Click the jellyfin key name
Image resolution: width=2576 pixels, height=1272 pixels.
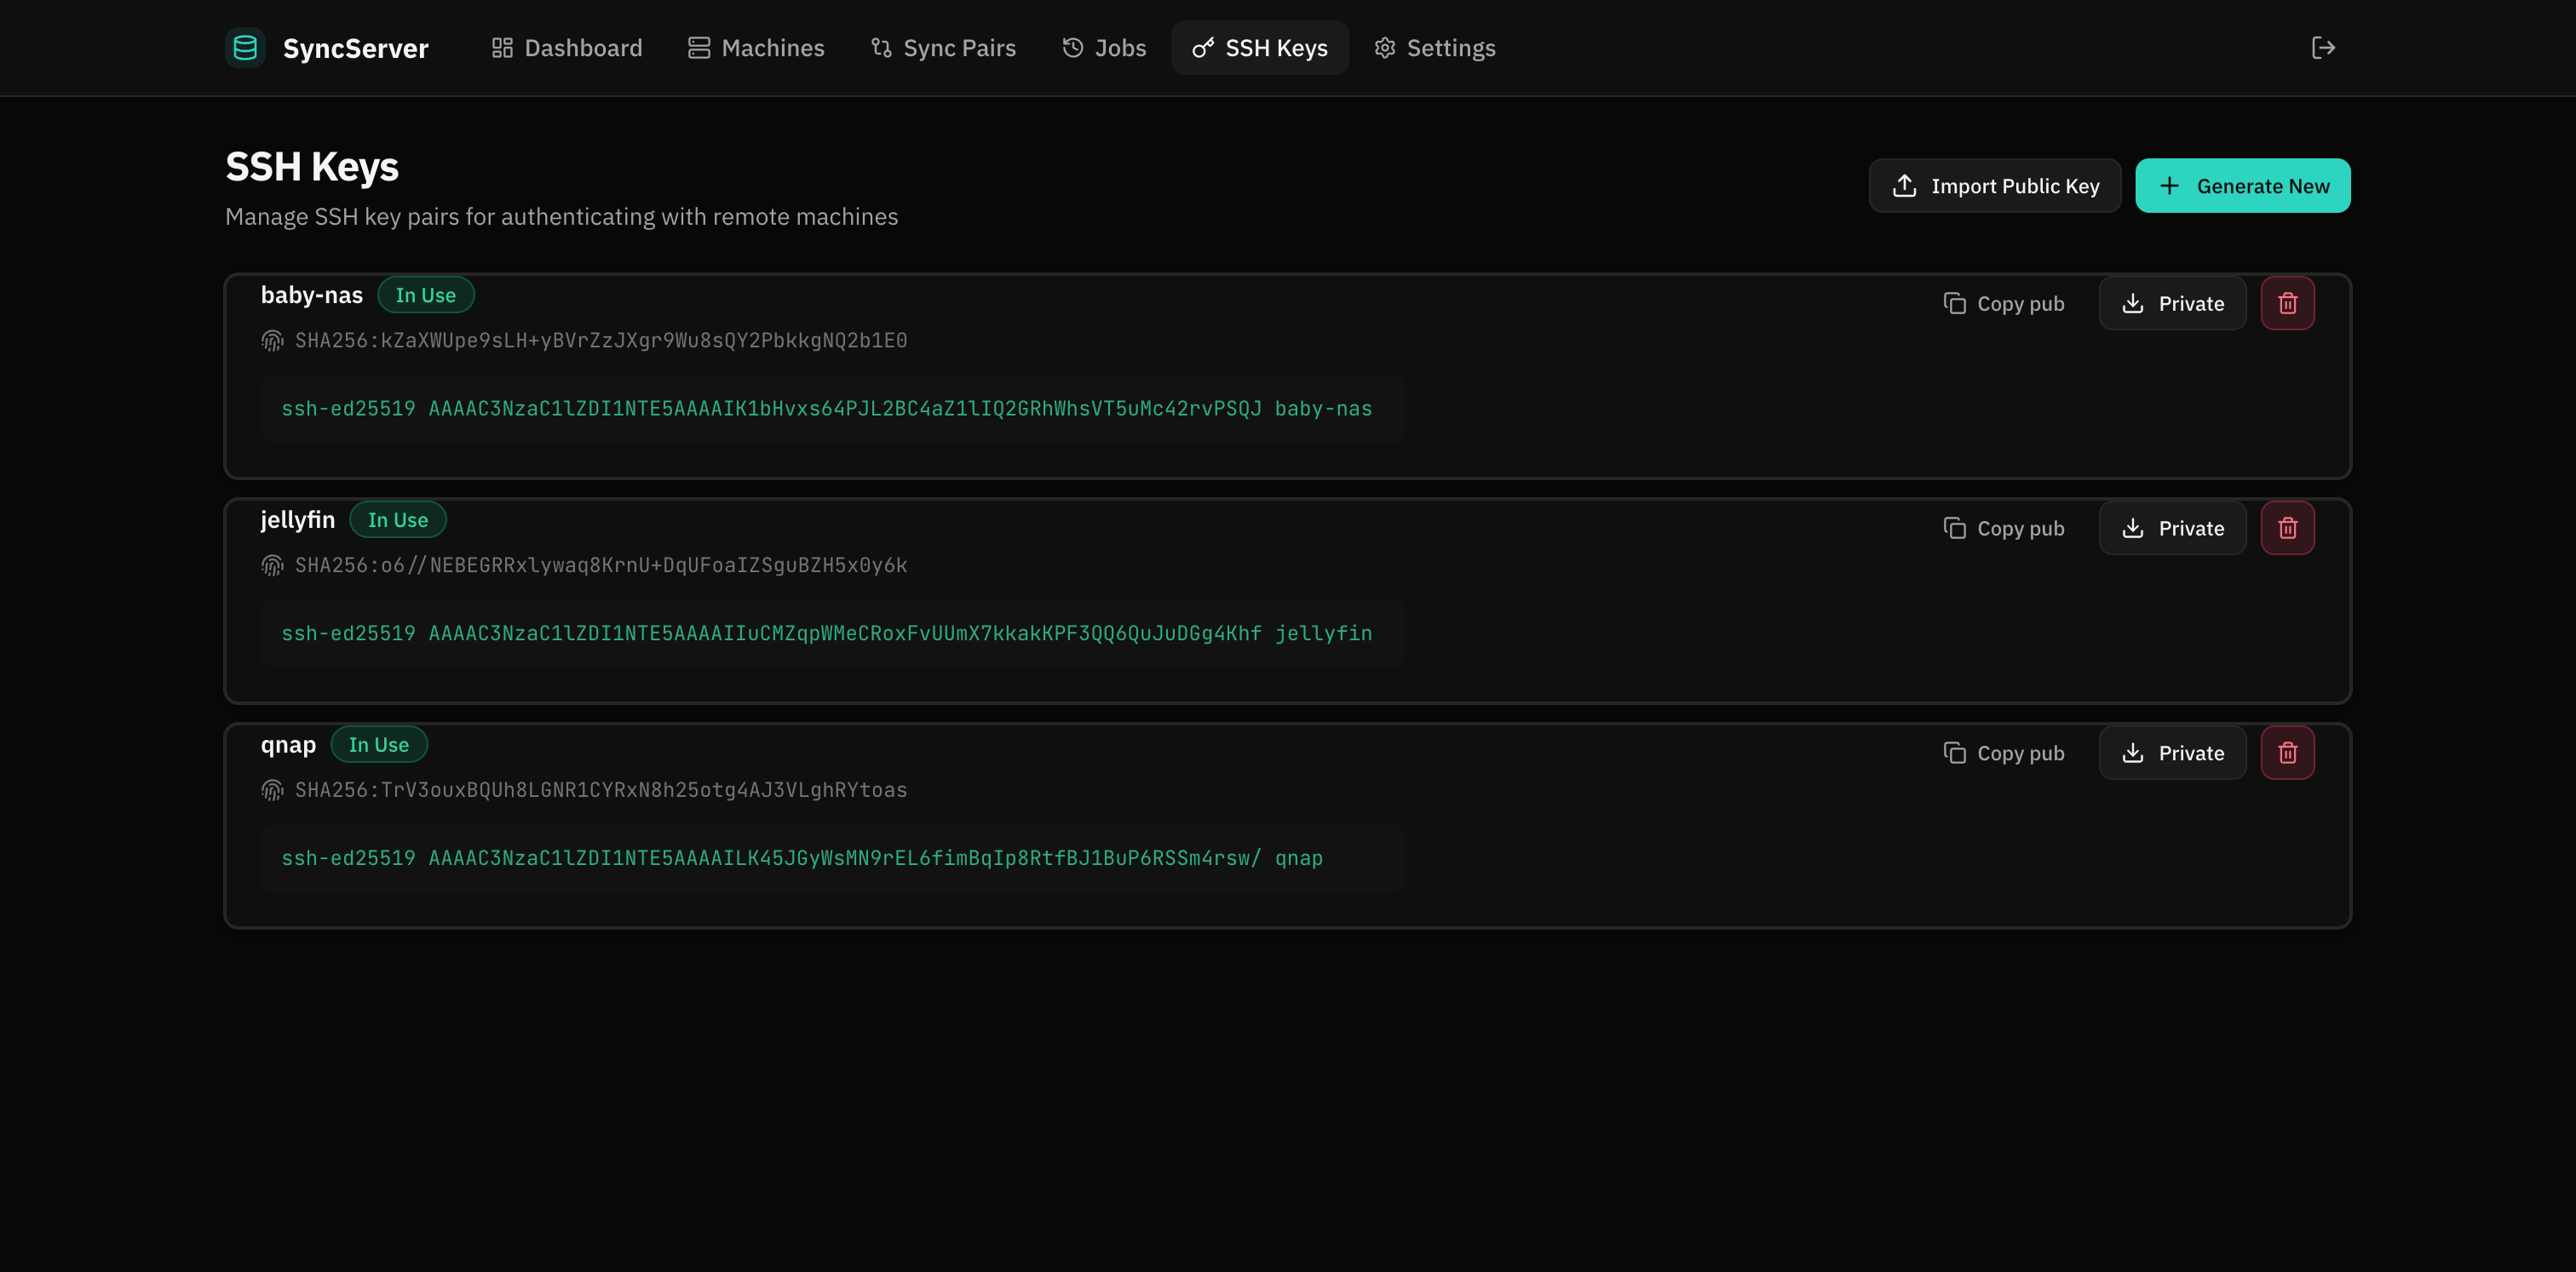tap(298, 520)
